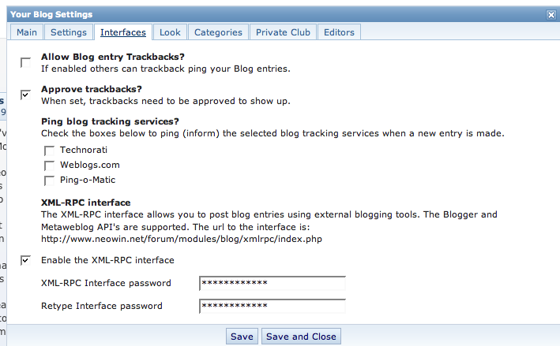560x346 pixels.
Task: Enable Allow Blog entry Trackbacks checkbox
Action: [x=26, y=61]
